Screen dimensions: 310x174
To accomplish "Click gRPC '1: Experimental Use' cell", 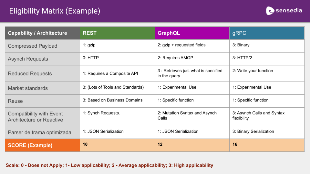I will [x=267, y=88].
